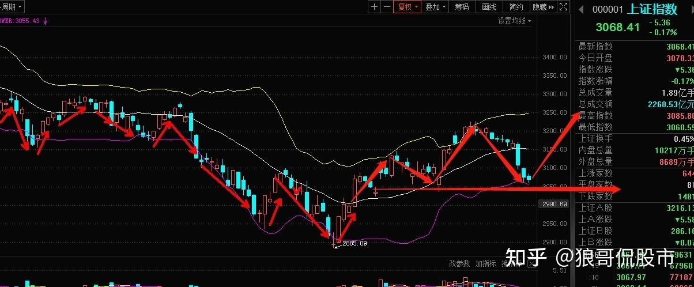Click the left arrow beside stock code 000001

(x=581, y=9)
